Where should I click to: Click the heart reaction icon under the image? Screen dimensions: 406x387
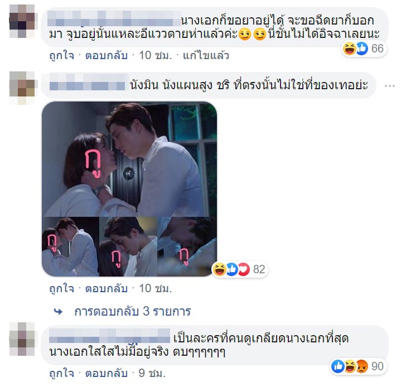[x=244, y=269]
